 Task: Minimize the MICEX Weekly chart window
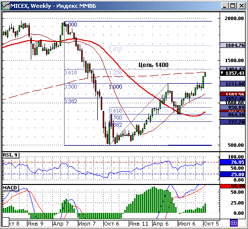225,6
